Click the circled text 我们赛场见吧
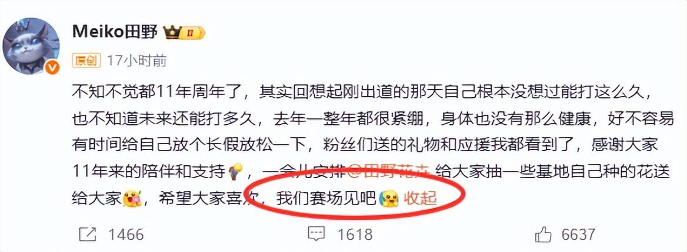The height and width of the screenshot is (252, 687). coord(326,198)
